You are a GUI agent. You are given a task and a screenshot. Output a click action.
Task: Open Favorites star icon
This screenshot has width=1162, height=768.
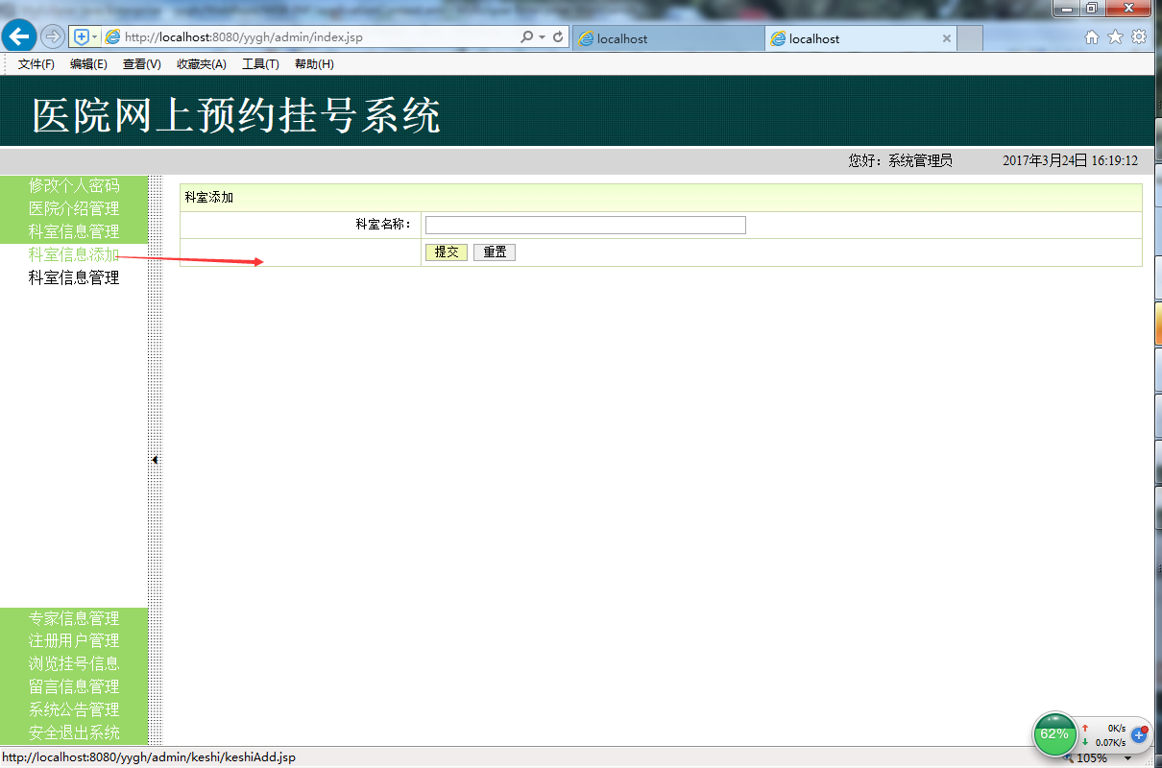pyautogui.click(x=1115, y=36)
